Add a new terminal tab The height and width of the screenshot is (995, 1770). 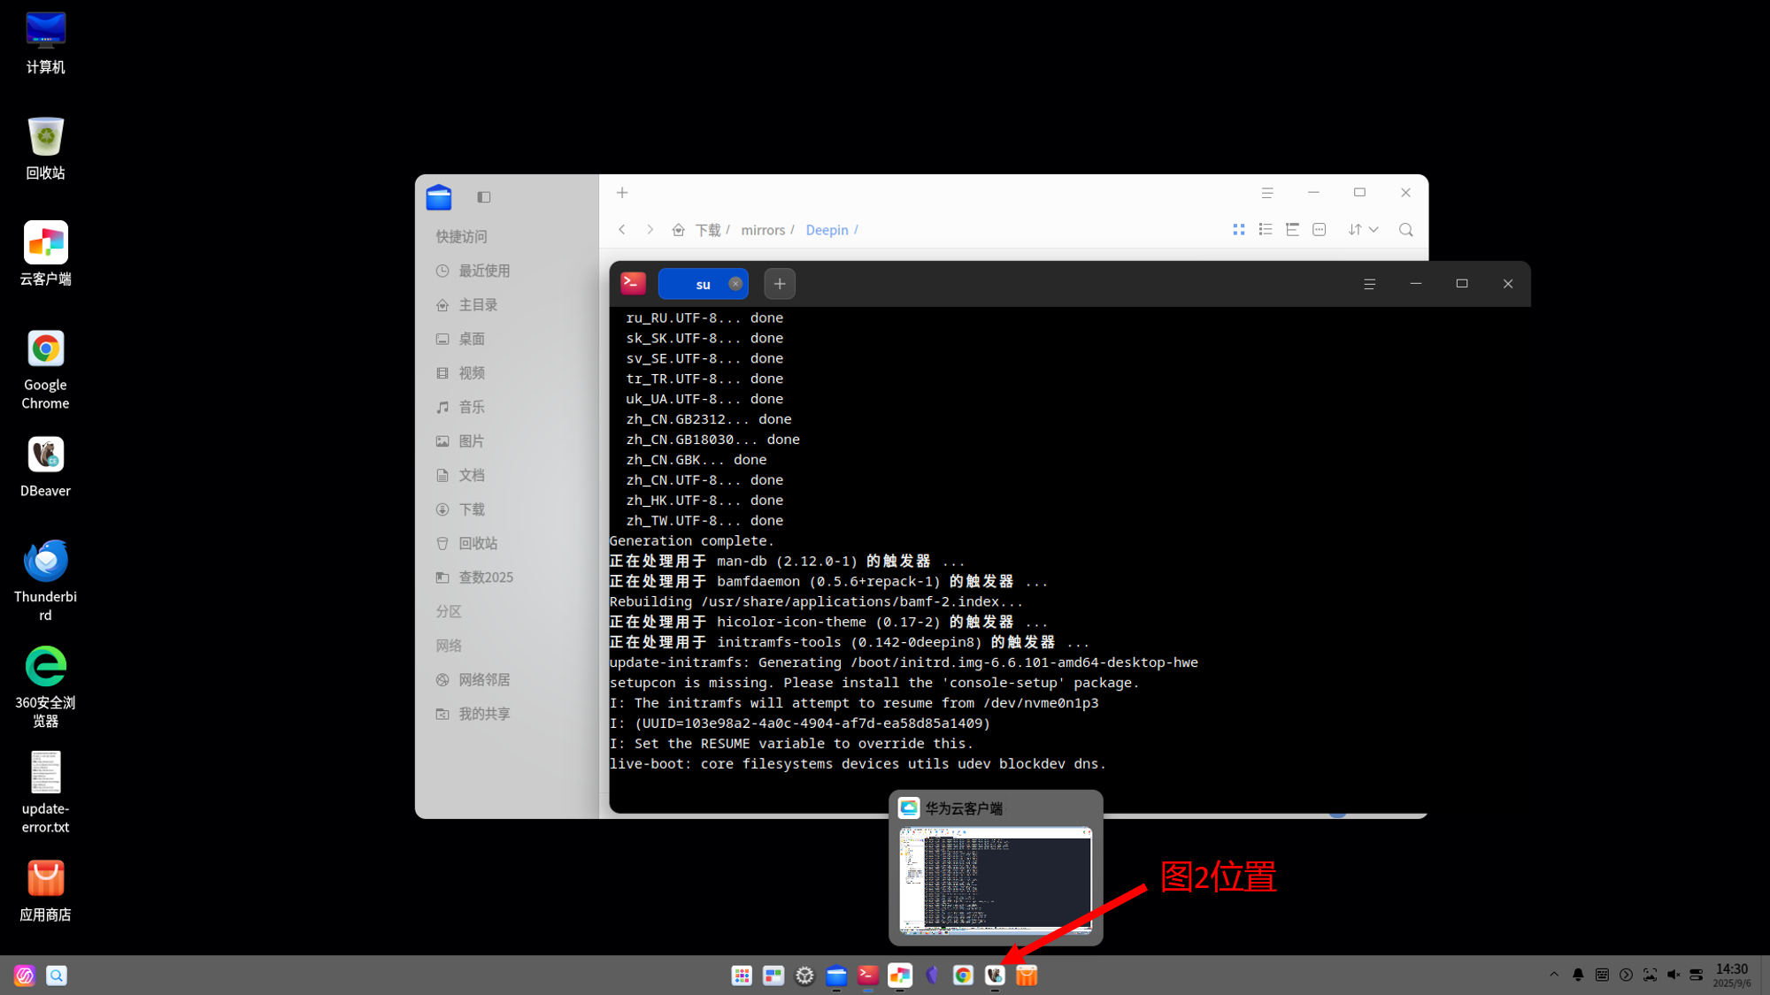780,284
